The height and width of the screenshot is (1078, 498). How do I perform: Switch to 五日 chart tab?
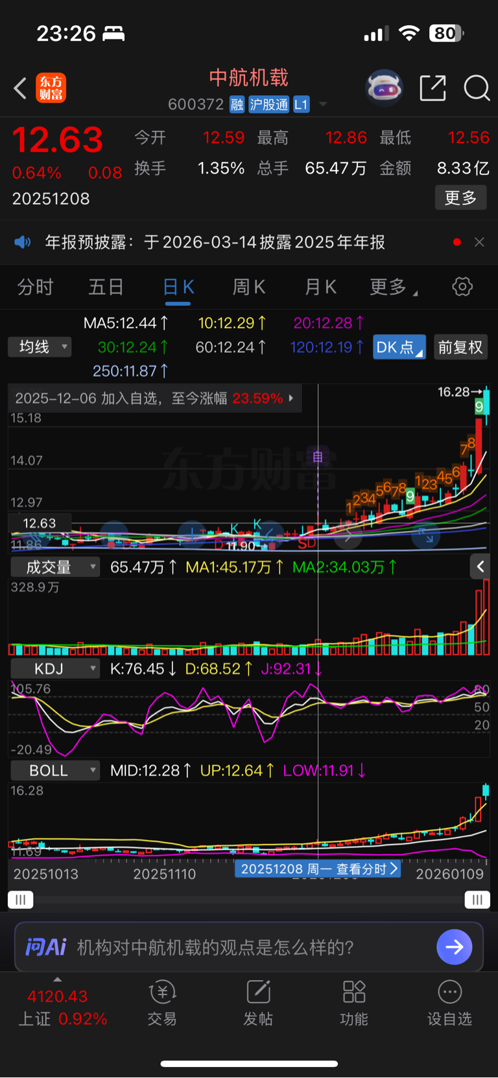pyautogui.click(x=106, y=287)
